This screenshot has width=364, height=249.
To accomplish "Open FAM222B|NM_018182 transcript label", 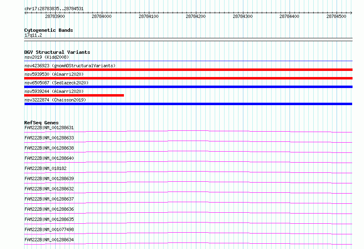I will pyautogui.click(x=45, y=168).
